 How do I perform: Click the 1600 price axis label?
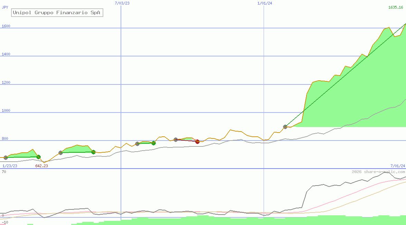click(x=6, y=26)
